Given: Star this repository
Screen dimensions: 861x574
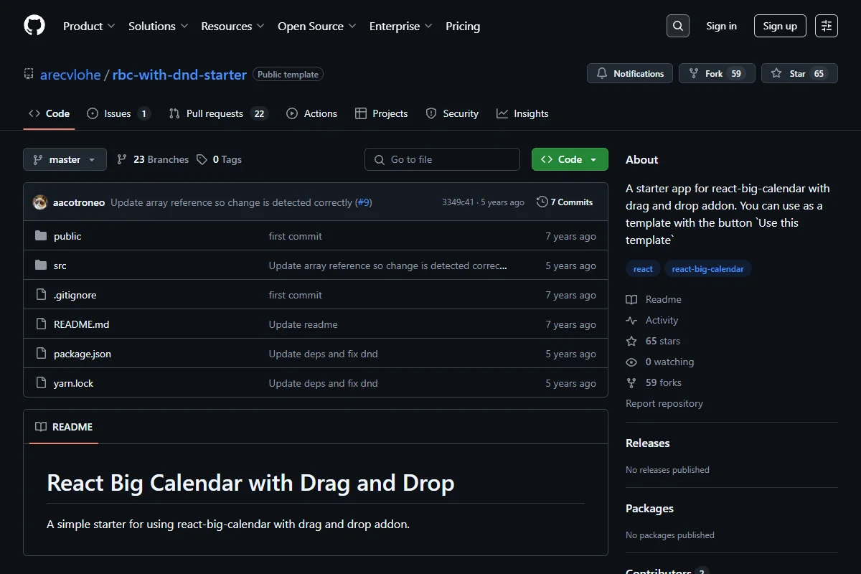Looking at the screenshot, I should [799, 73].
